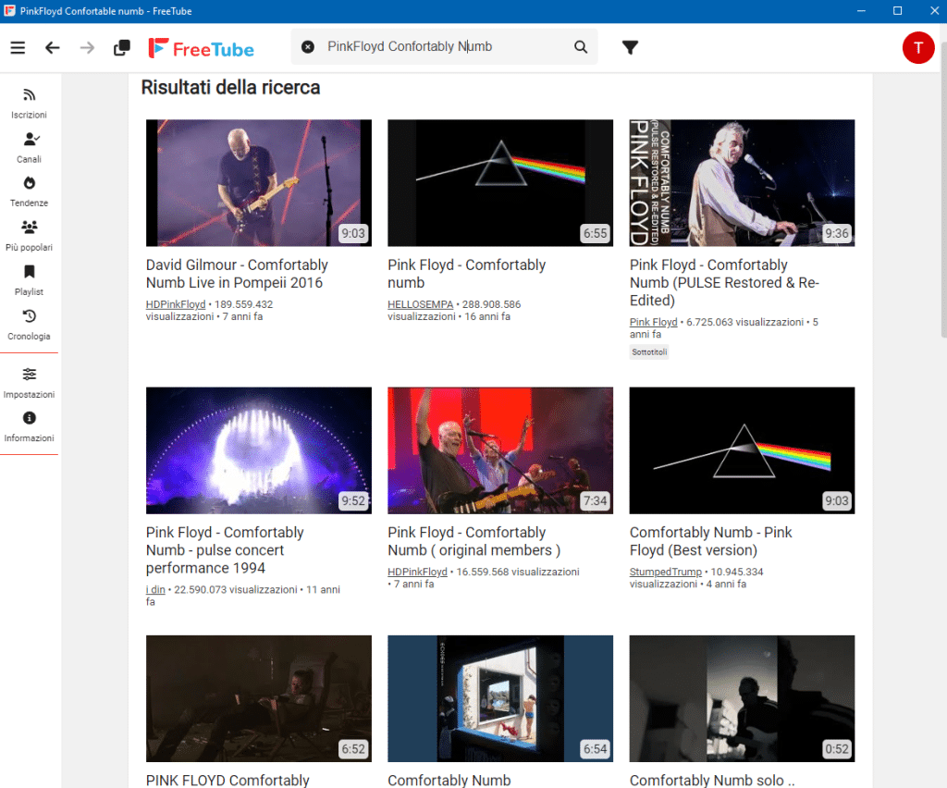Open the Pink Floyd channel link
This screenshot has width=947, height=788.
tap(654, 322)
